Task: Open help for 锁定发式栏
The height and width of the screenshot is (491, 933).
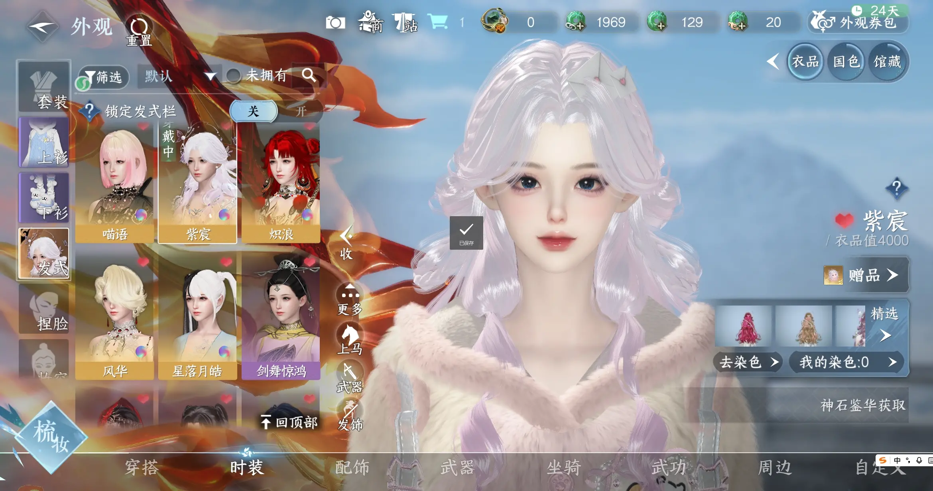Action: coord(89,111)
